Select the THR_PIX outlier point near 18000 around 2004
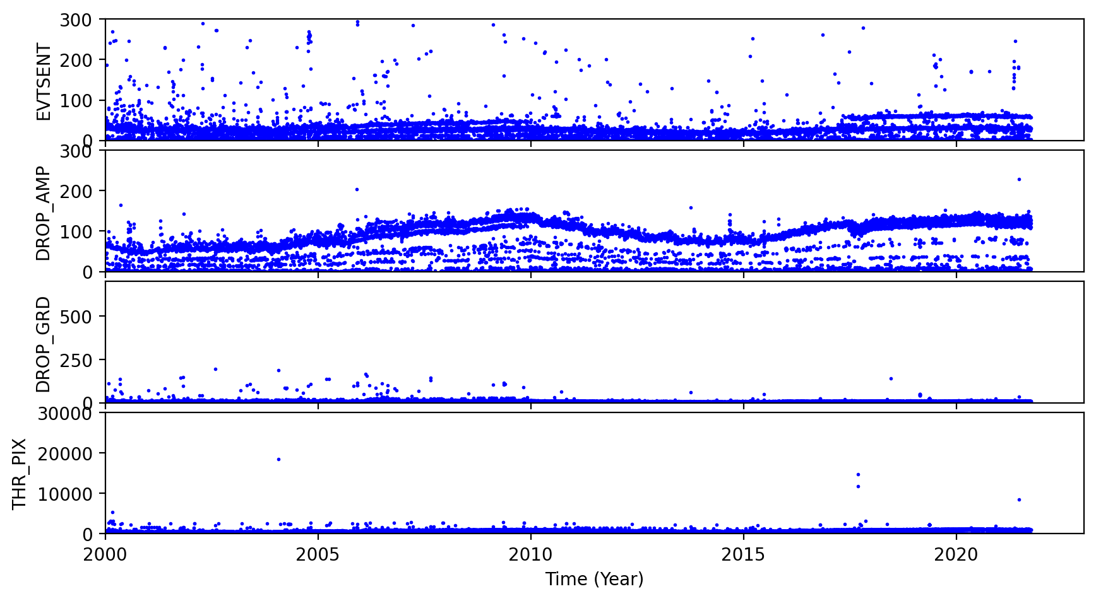 278,459
